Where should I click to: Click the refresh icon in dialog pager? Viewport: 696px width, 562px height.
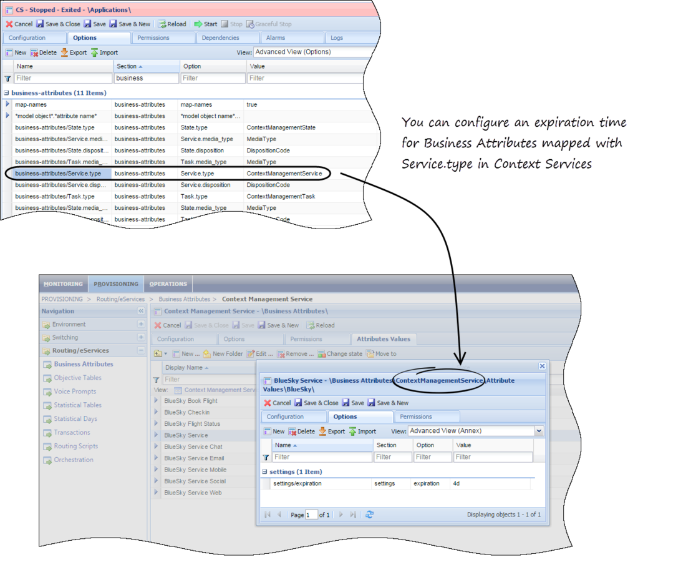tap(370, 515)
